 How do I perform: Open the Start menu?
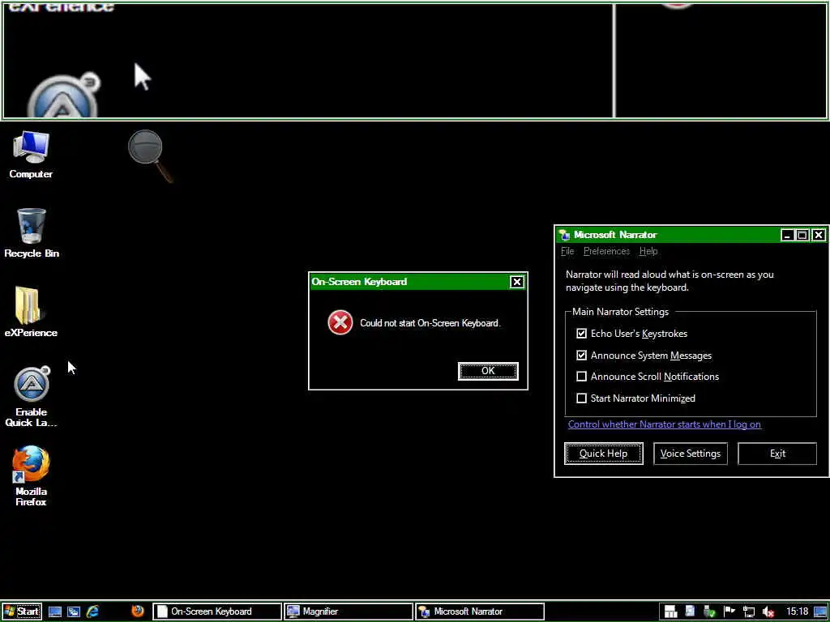20,612
